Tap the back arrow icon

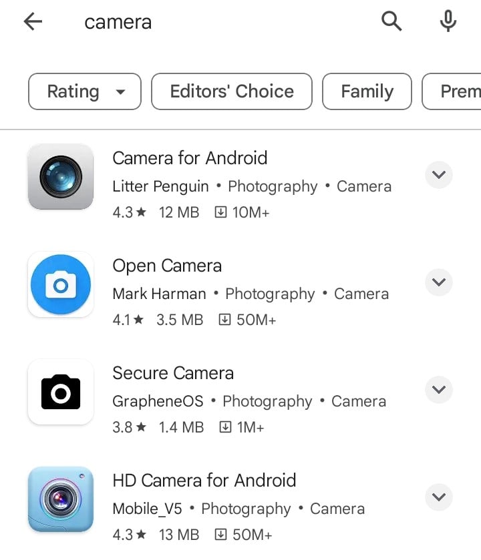[33, 22]
